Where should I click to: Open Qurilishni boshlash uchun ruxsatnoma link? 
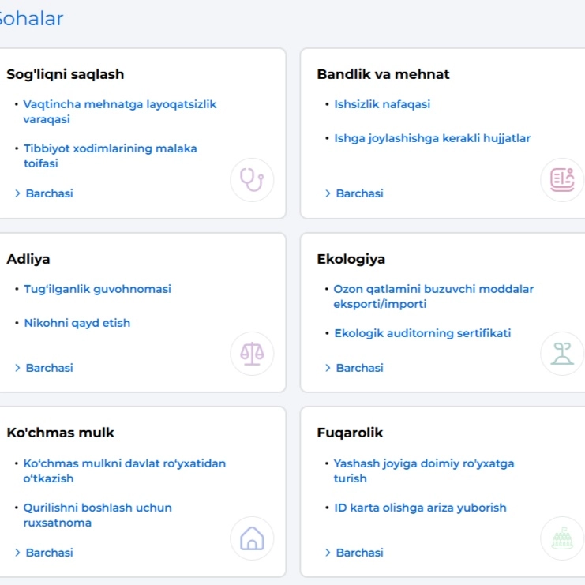click(x=97, y=516)
